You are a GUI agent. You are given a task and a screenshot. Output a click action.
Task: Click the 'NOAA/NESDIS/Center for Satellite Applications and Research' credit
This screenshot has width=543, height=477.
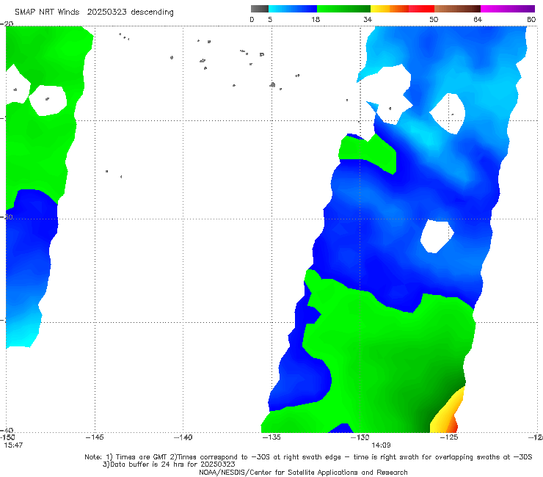pos(303,473)
